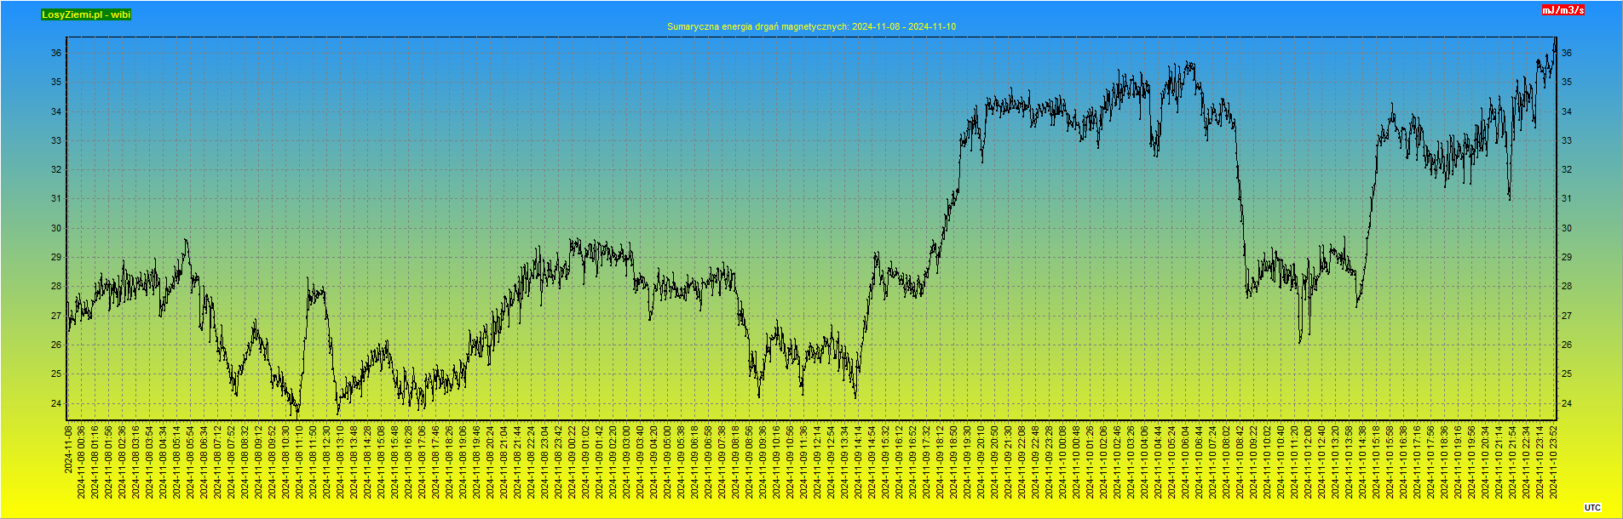Click the 2024-11-10 12:00 time label
Viewport: 1623px width, 519px height.
coord(1309,462)
